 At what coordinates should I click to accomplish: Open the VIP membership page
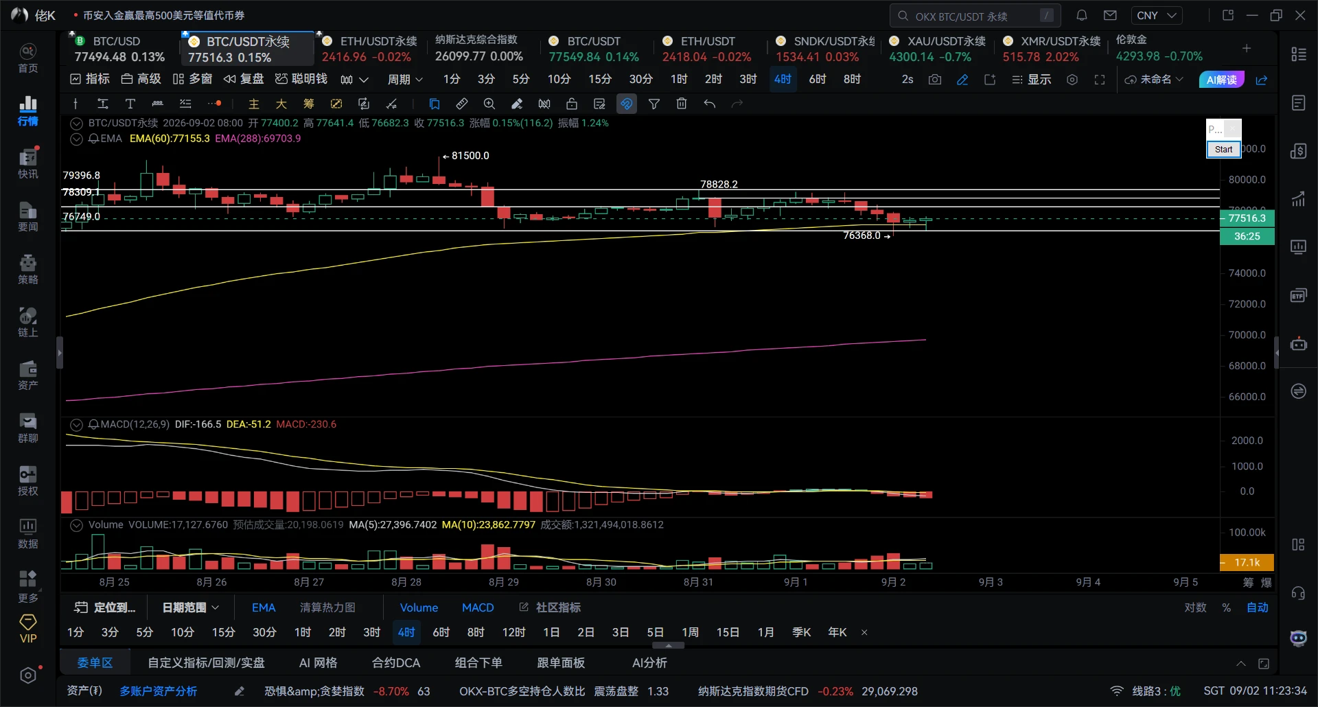[x=27, y=629]
